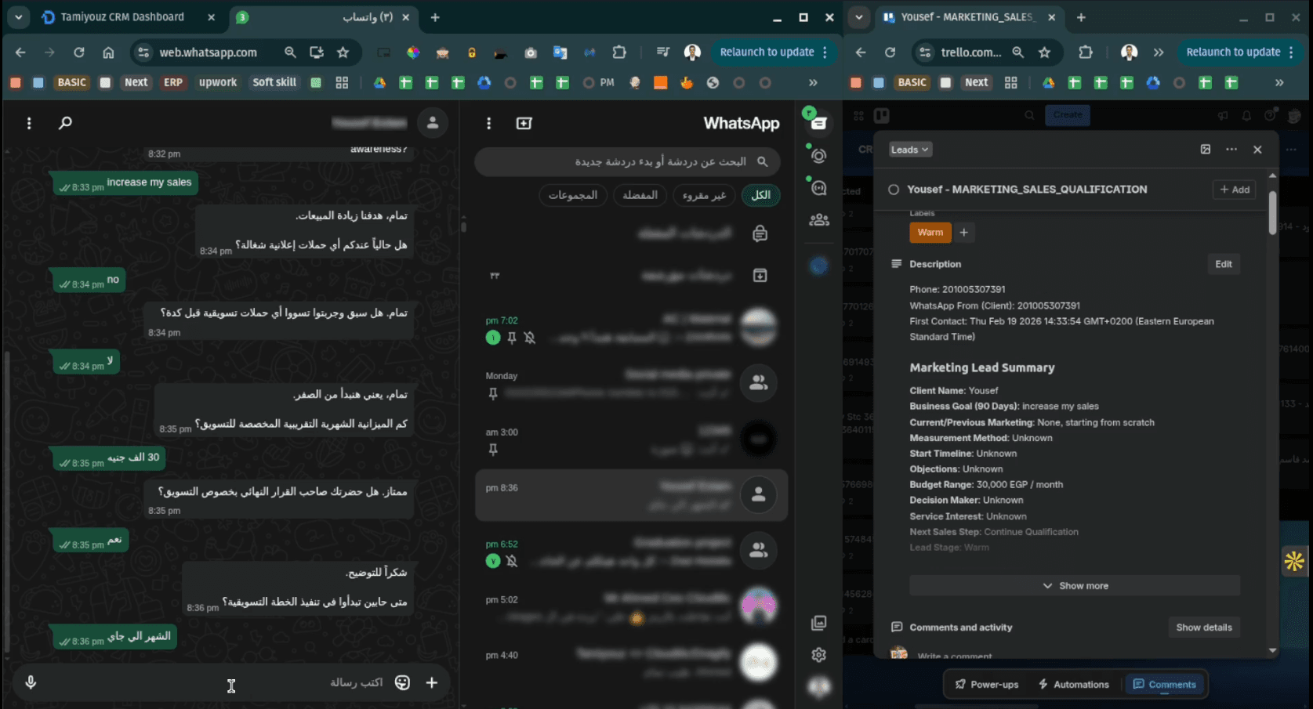1313x709 pixels.
Task: Open WhatsApp Communities from the sidebar
Action: (x=819, y=220)
